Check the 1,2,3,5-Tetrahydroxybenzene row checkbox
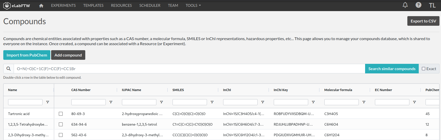 (x=61, y=124)
